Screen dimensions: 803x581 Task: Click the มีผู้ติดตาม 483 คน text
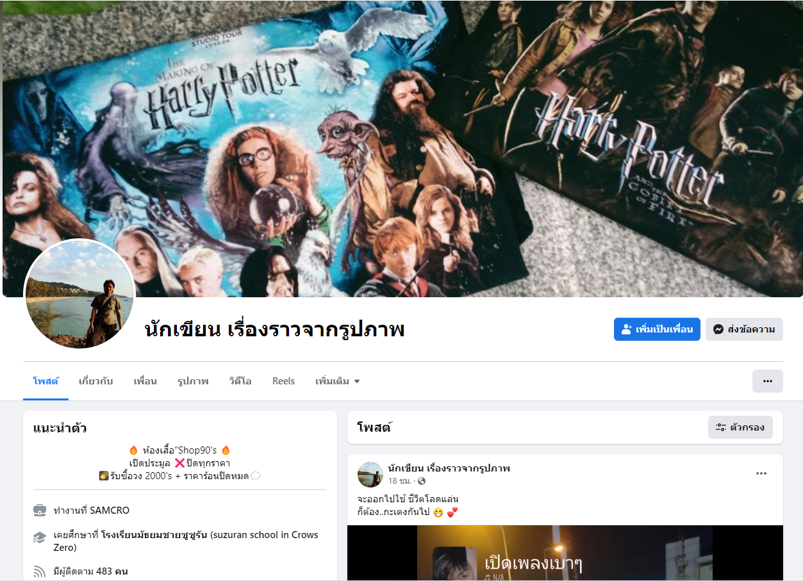[91, 571]
